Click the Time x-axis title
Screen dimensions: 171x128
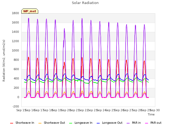click(x=151, y=114)
